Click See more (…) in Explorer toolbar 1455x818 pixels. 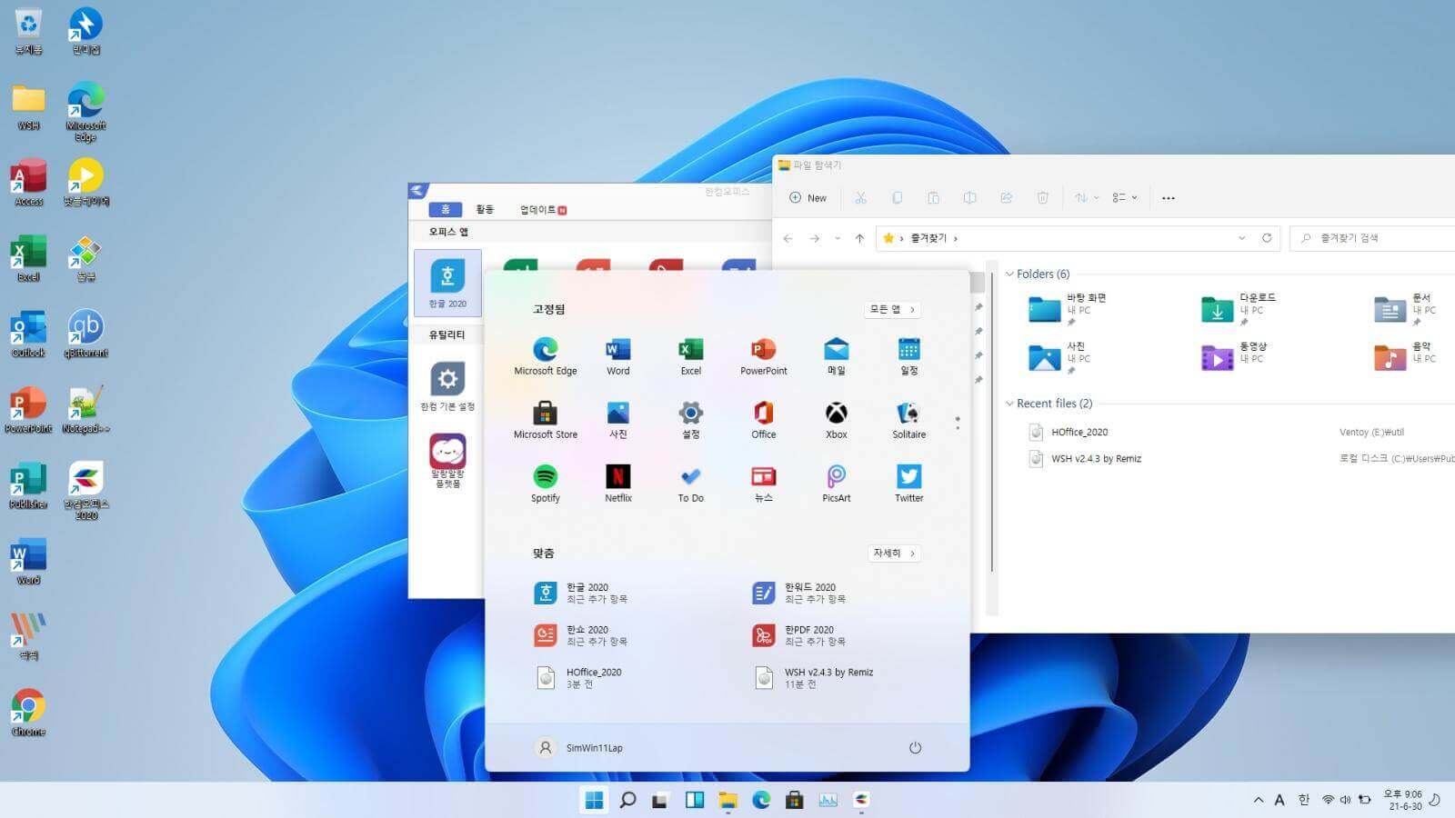[1169, 197]
